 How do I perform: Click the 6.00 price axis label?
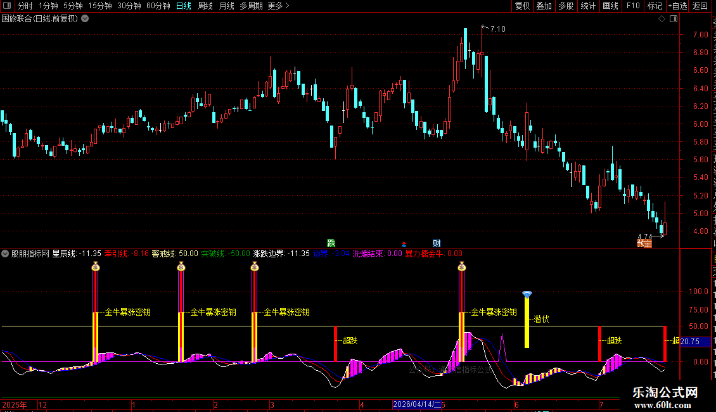click(700, 124)
